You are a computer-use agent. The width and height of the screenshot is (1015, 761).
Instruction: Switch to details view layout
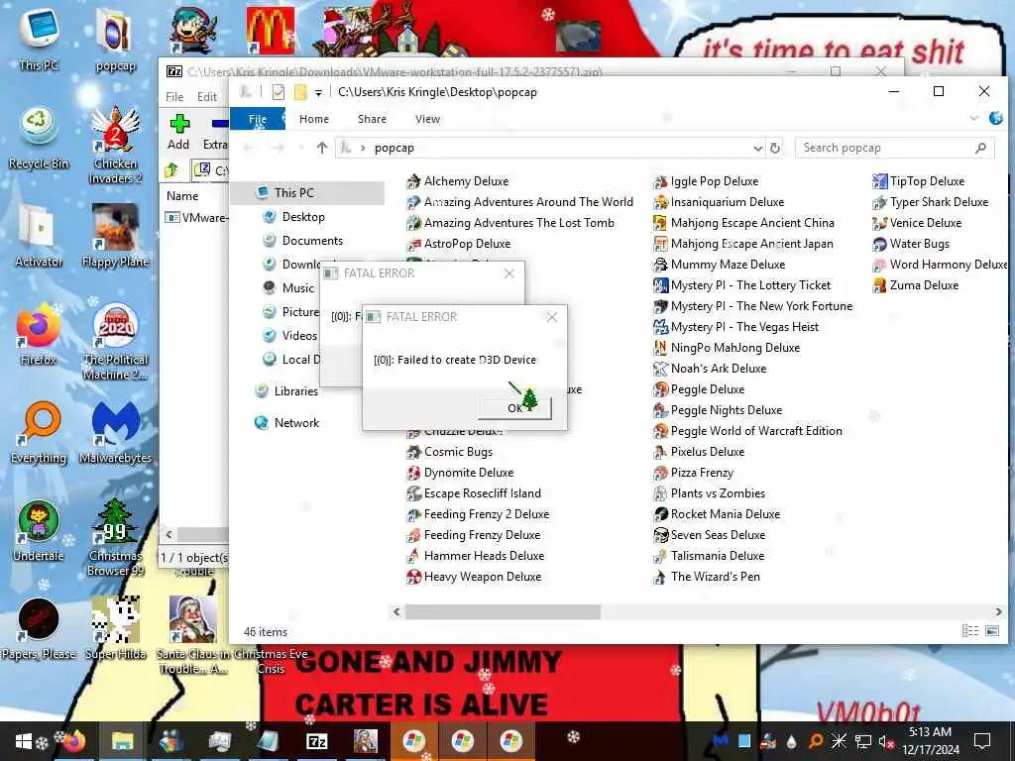[x=969, y=631]
